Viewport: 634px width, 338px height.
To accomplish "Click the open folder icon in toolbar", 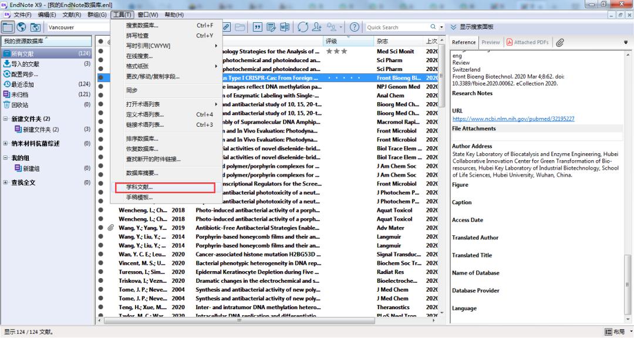I will tap(240, 27).
